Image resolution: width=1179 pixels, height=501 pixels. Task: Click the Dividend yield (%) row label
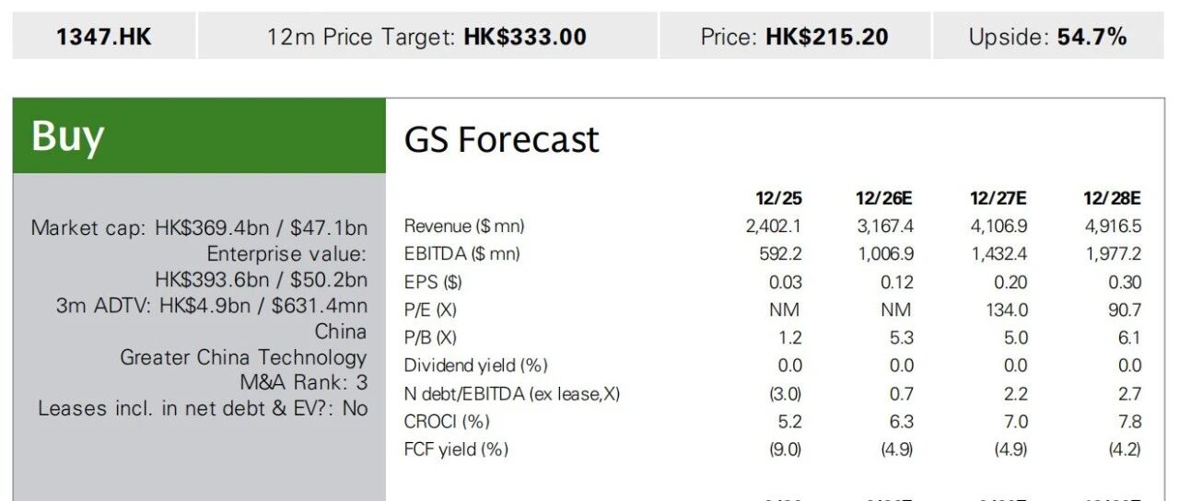click(475, 366)
